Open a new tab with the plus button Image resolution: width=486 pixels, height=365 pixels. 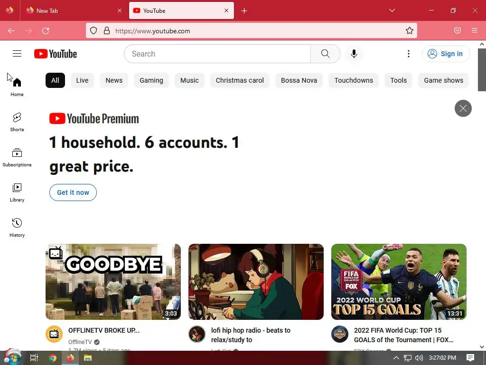(244, 11)
